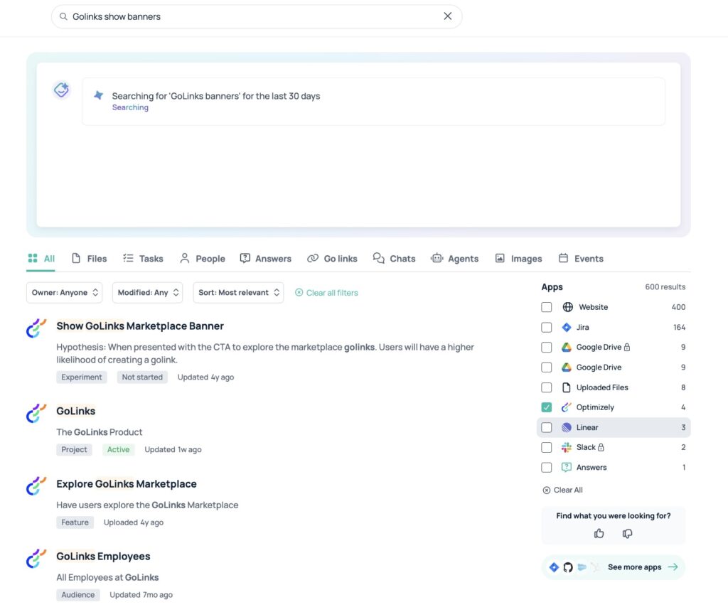
Task: Uncheck the Optimizely app filter
Action: point(546,407)
